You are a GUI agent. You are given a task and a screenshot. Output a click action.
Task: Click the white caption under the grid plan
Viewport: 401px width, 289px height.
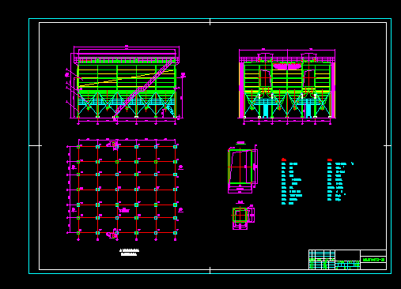[x=129, y=252]
